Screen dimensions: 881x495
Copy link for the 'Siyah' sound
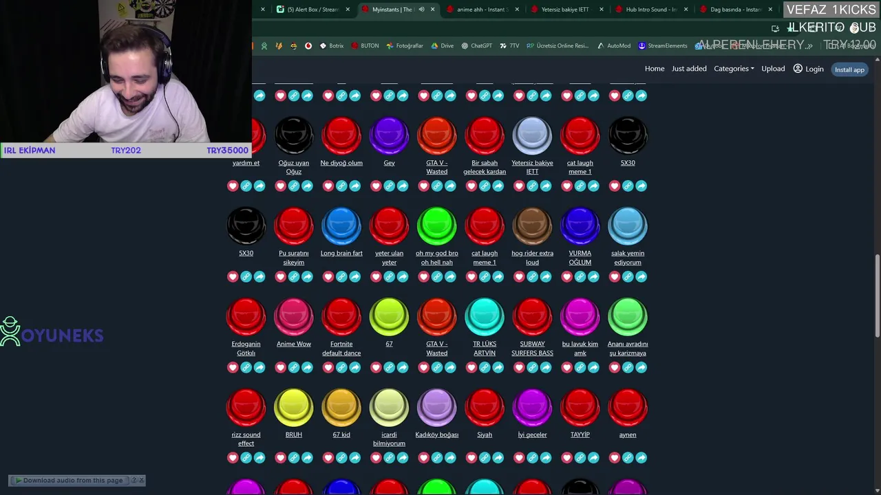(485, 458)
